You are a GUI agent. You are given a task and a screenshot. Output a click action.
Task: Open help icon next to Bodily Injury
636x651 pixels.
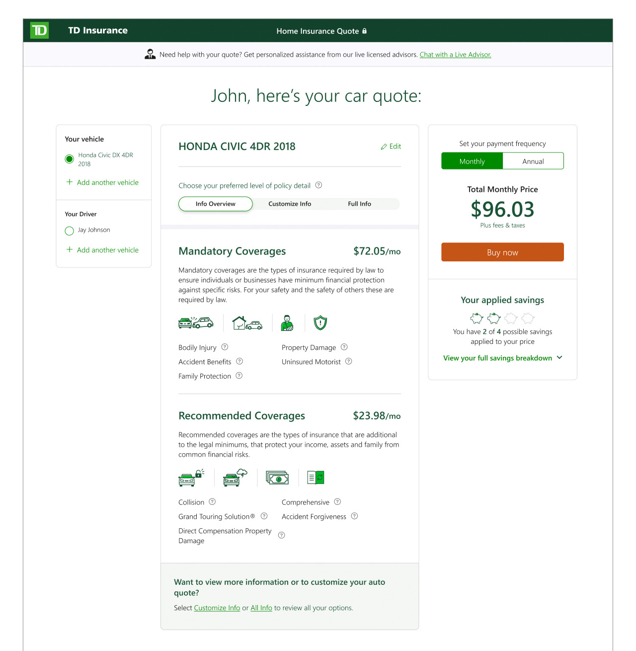tap(225, 347)
